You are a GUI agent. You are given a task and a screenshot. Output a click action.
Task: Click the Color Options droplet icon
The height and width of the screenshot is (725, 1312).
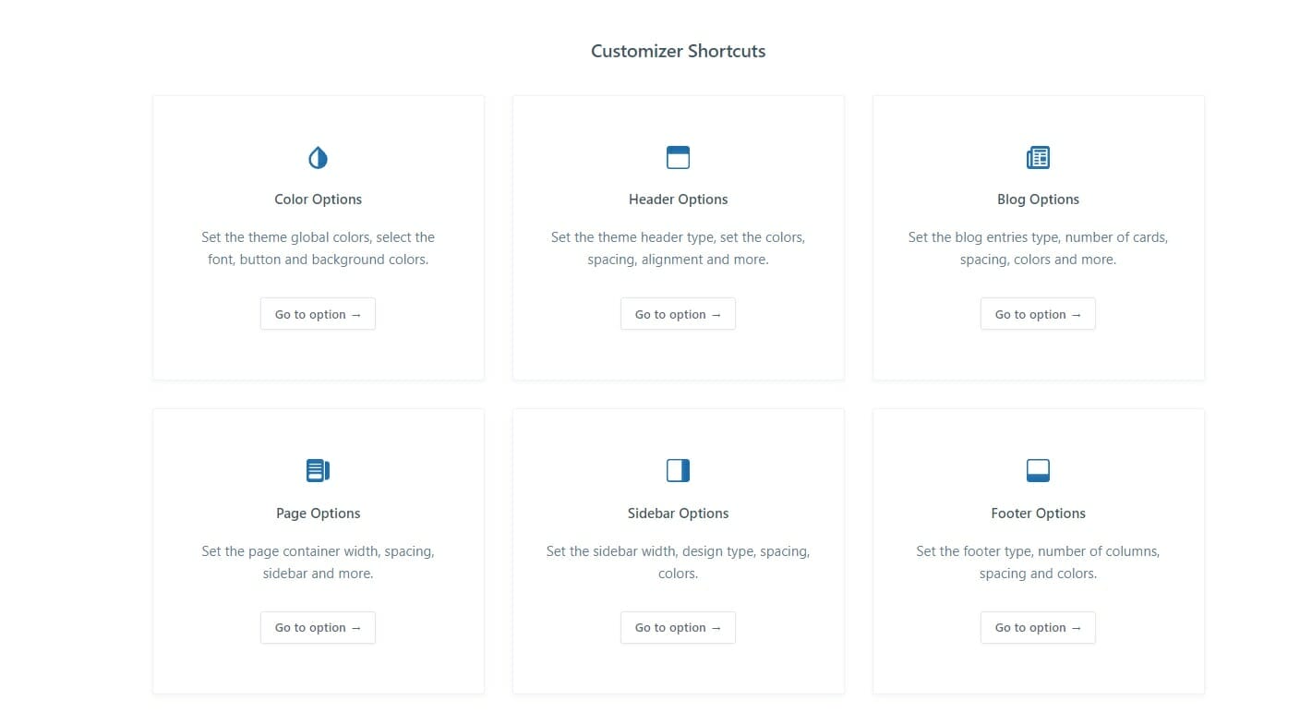318,158
